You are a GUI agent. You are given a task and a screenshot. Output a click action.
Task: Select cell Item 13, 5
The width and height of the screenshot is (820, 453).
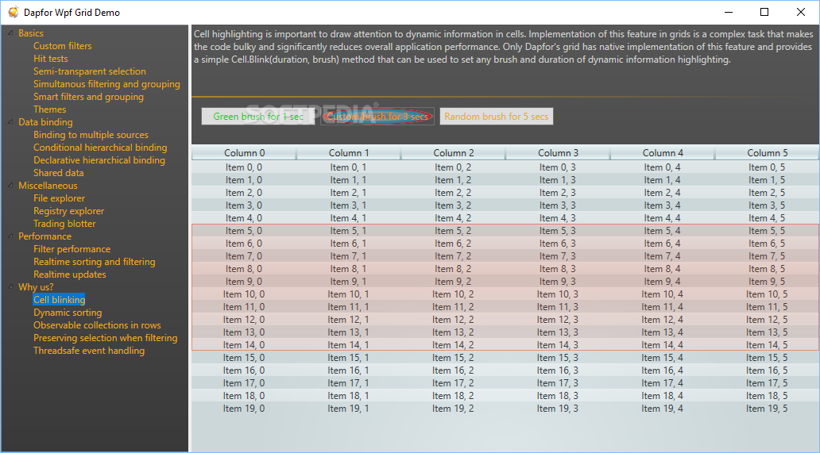[767, 332]
